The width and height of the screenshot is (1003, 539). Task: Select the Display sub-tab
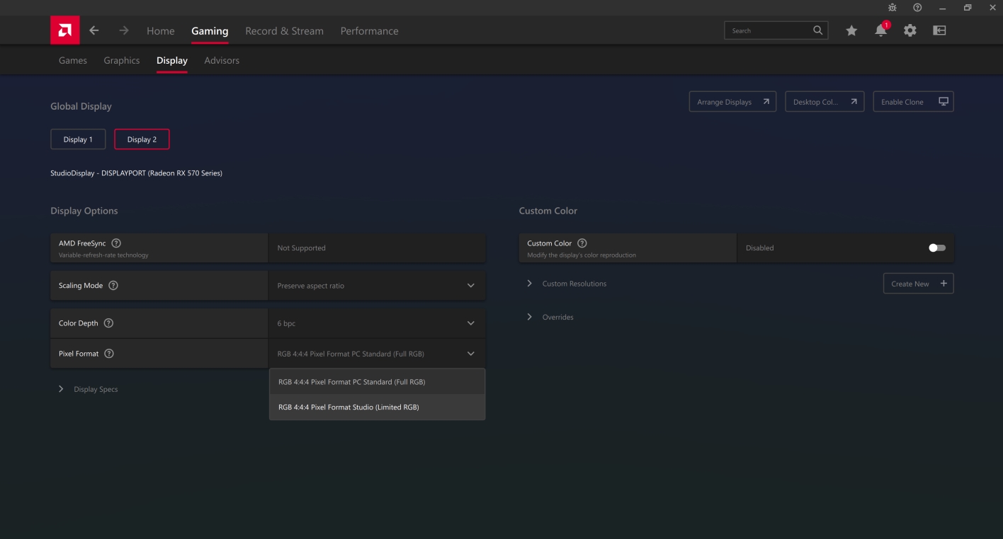(x=172, y=60)
